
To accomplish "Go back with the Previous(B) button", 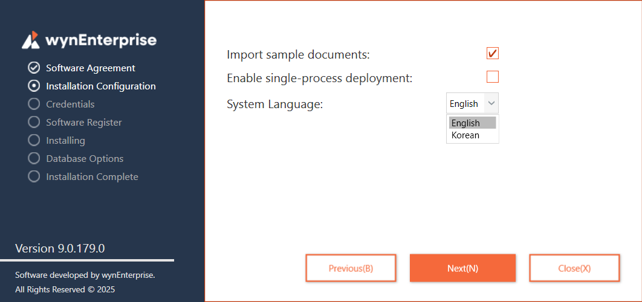I will click(x=351, y=268).
